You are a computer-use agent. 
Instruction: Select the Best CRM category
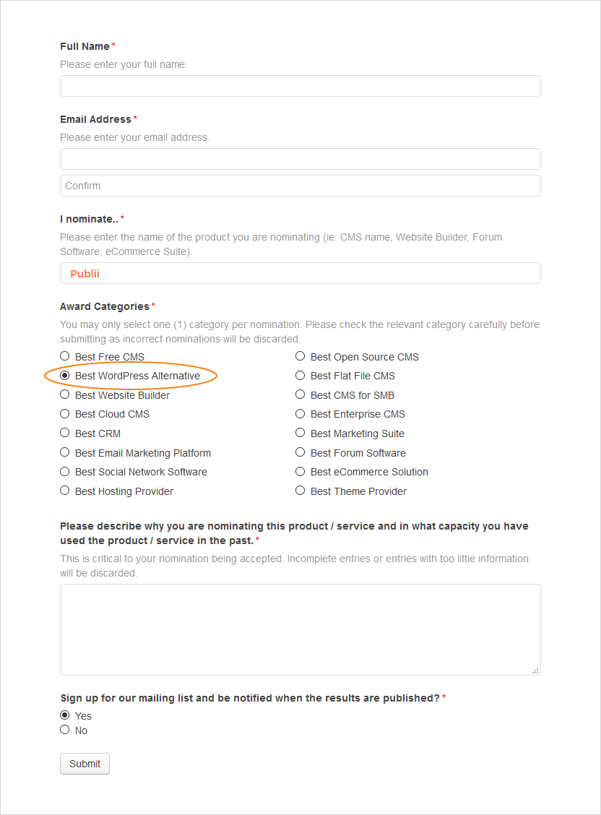point(64,432)
